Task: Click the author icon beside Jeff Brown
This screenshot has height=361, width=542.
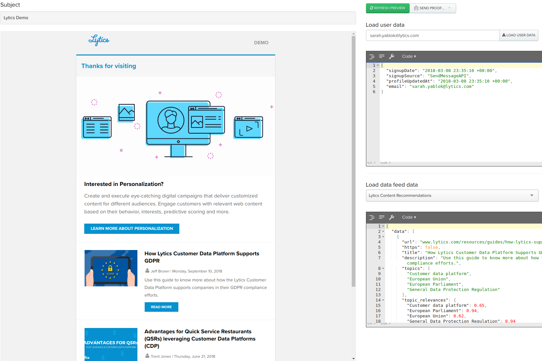Action: (x=147, y=271)
